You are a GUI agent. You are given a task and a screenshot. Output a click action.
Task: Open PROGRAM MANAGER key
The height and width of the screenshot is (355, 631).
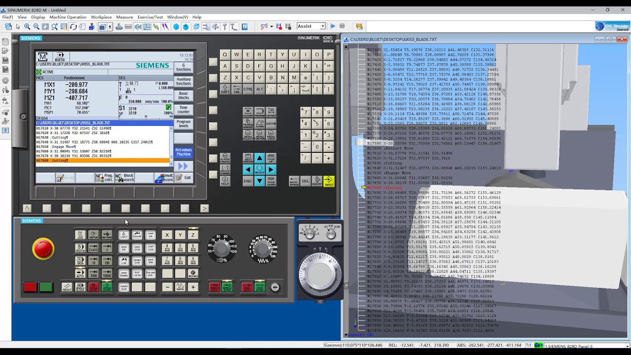point(248,123)
